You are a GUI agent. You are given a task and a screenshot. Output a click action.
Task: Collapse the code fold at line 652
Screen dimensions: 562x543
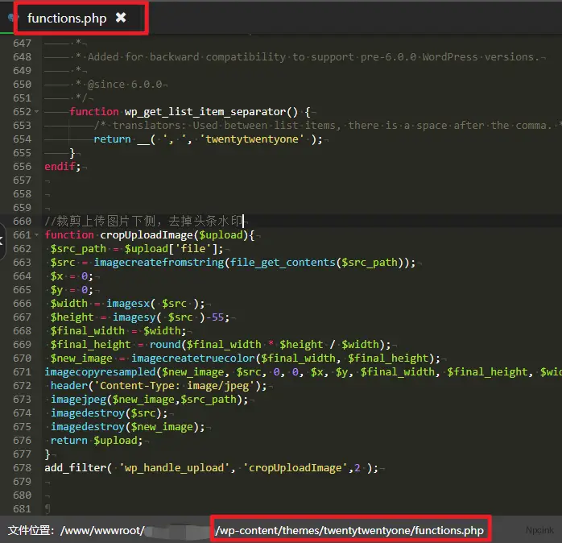[x=36, y=112]
